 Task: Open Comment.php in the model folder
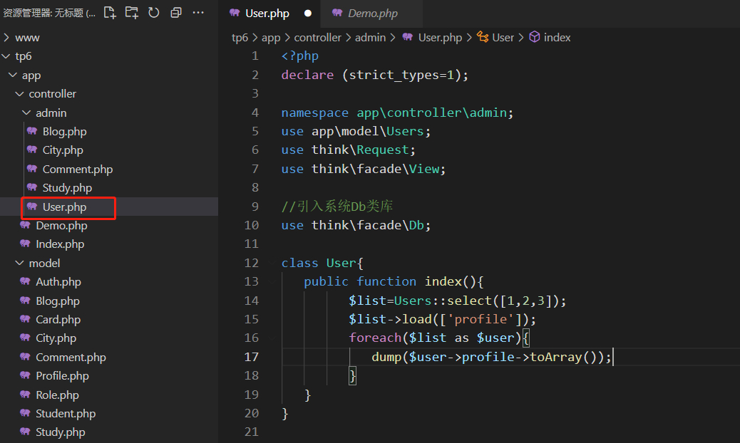pyautogui.click(x=71, y=358)
